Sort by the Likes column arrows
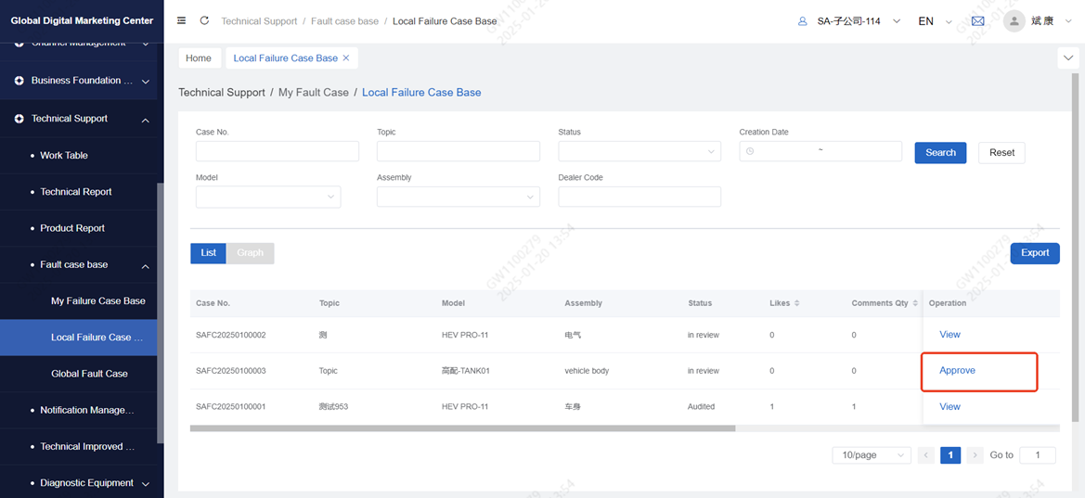Screen dimensions: 1085x498 [797, 303]
